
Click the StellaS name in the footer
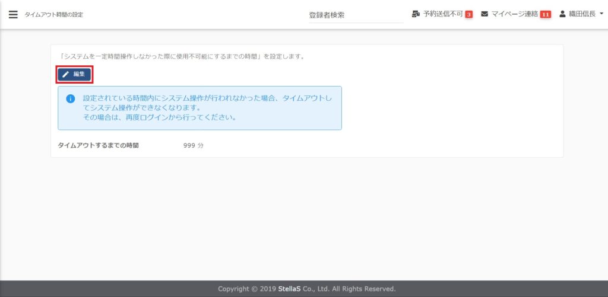290,289
